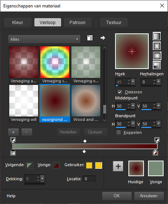
Task: Click the gradient list scroll down arrow
Action: click(x=105, y=121)
